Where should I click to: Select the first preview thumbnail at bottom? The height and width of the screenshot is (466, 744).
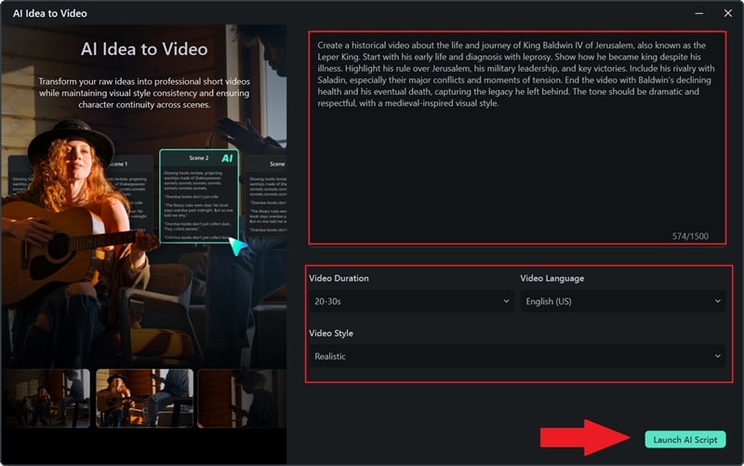click(x=46, y=399)
